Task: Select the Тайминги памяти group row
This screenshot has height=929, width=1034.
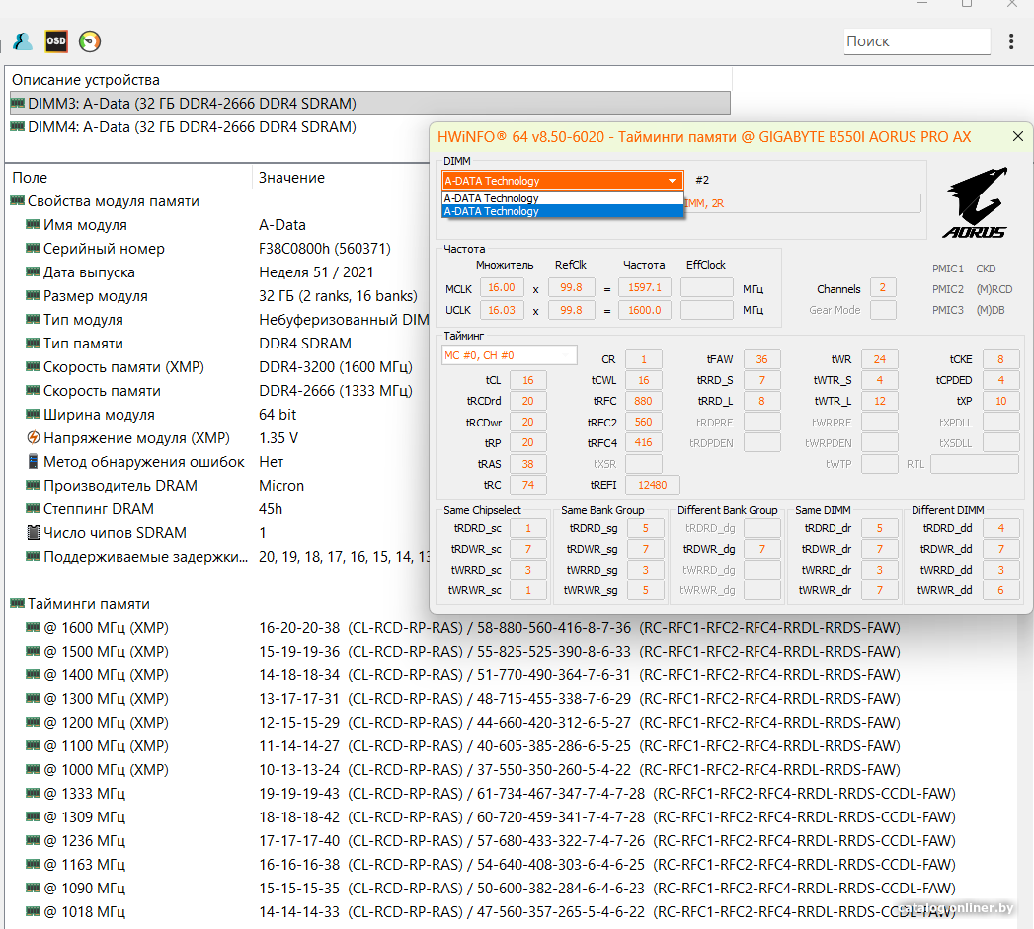Action: 80,603
